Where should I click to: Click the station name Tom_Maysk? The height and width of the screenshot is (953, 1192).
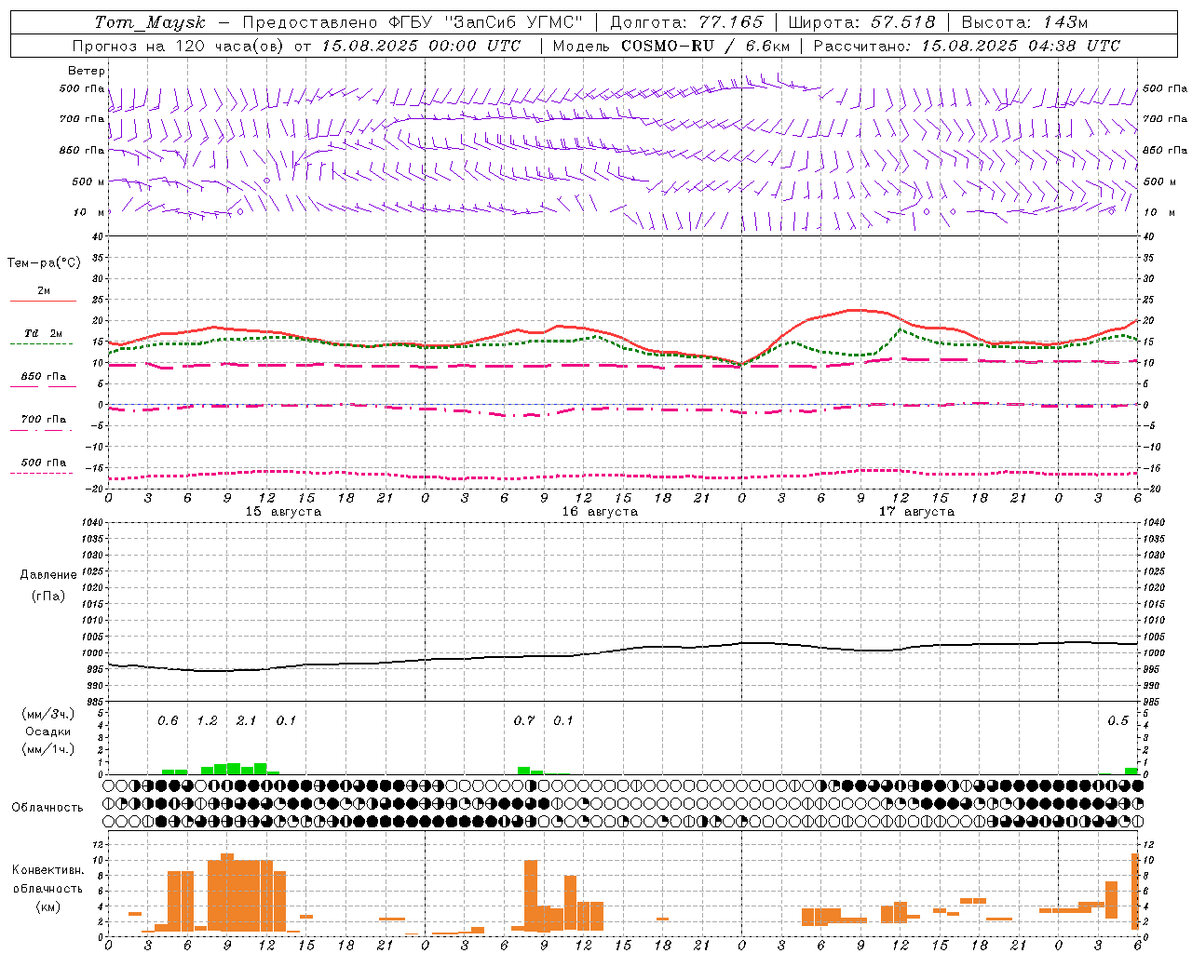click(150, 22)
